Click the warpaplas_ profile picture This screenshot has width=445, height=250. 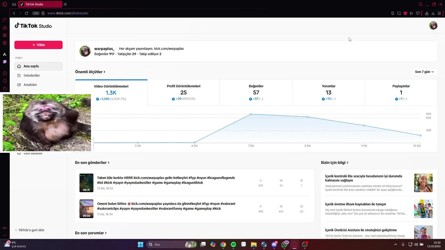click(85, 51)
